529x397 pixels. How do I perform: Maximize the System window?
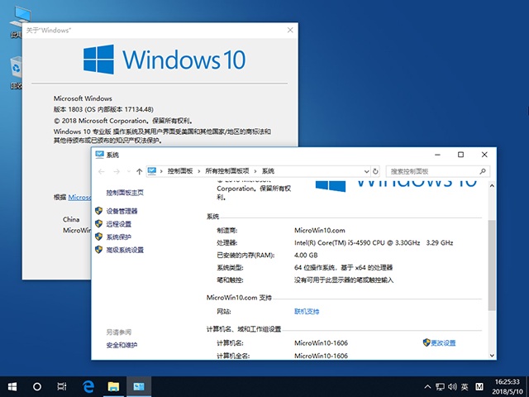460,155
